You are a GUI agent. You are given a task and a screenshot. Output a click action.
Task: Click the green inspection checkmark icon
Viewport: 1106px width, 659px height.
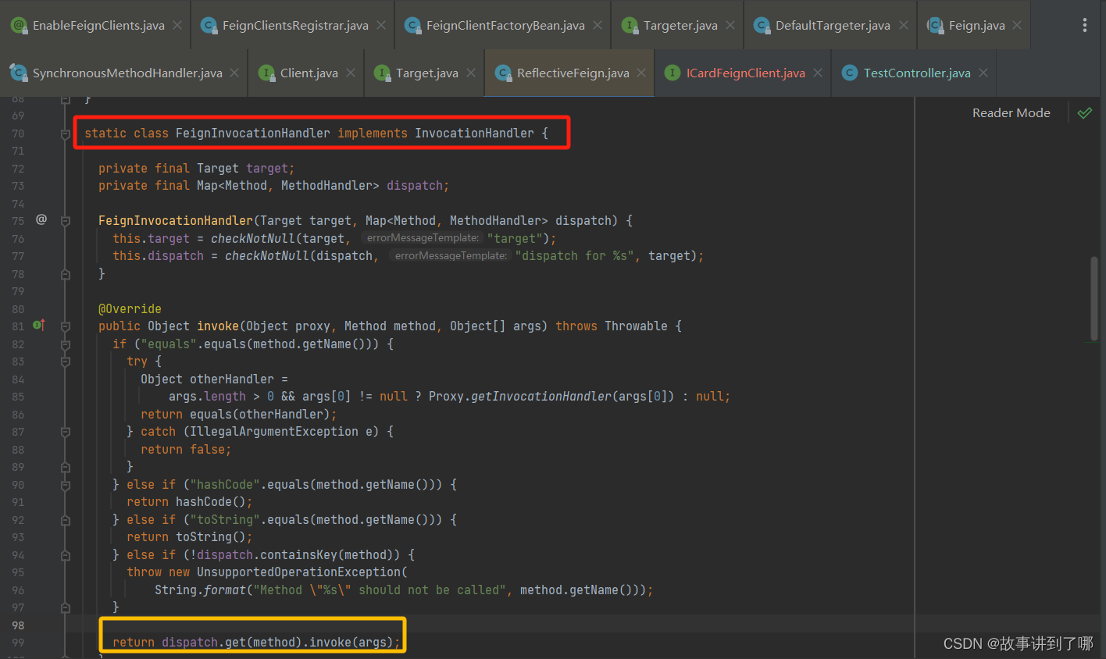coord(1085,113)
